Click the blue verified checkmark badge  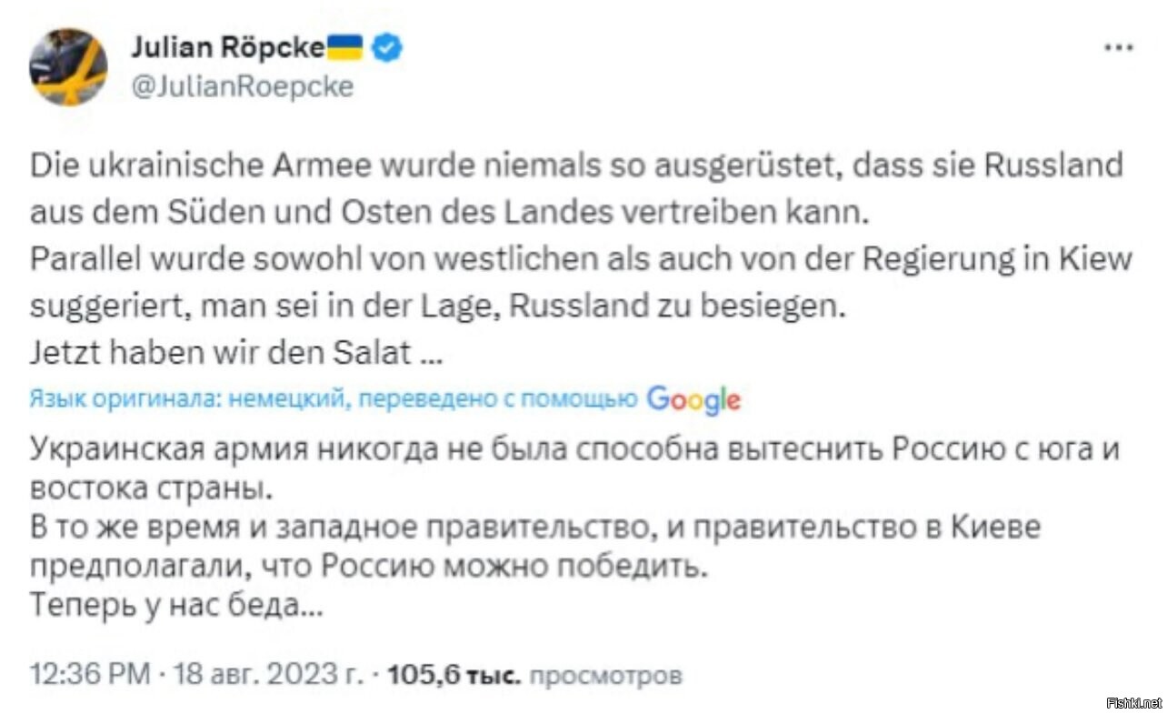point(388,47)
